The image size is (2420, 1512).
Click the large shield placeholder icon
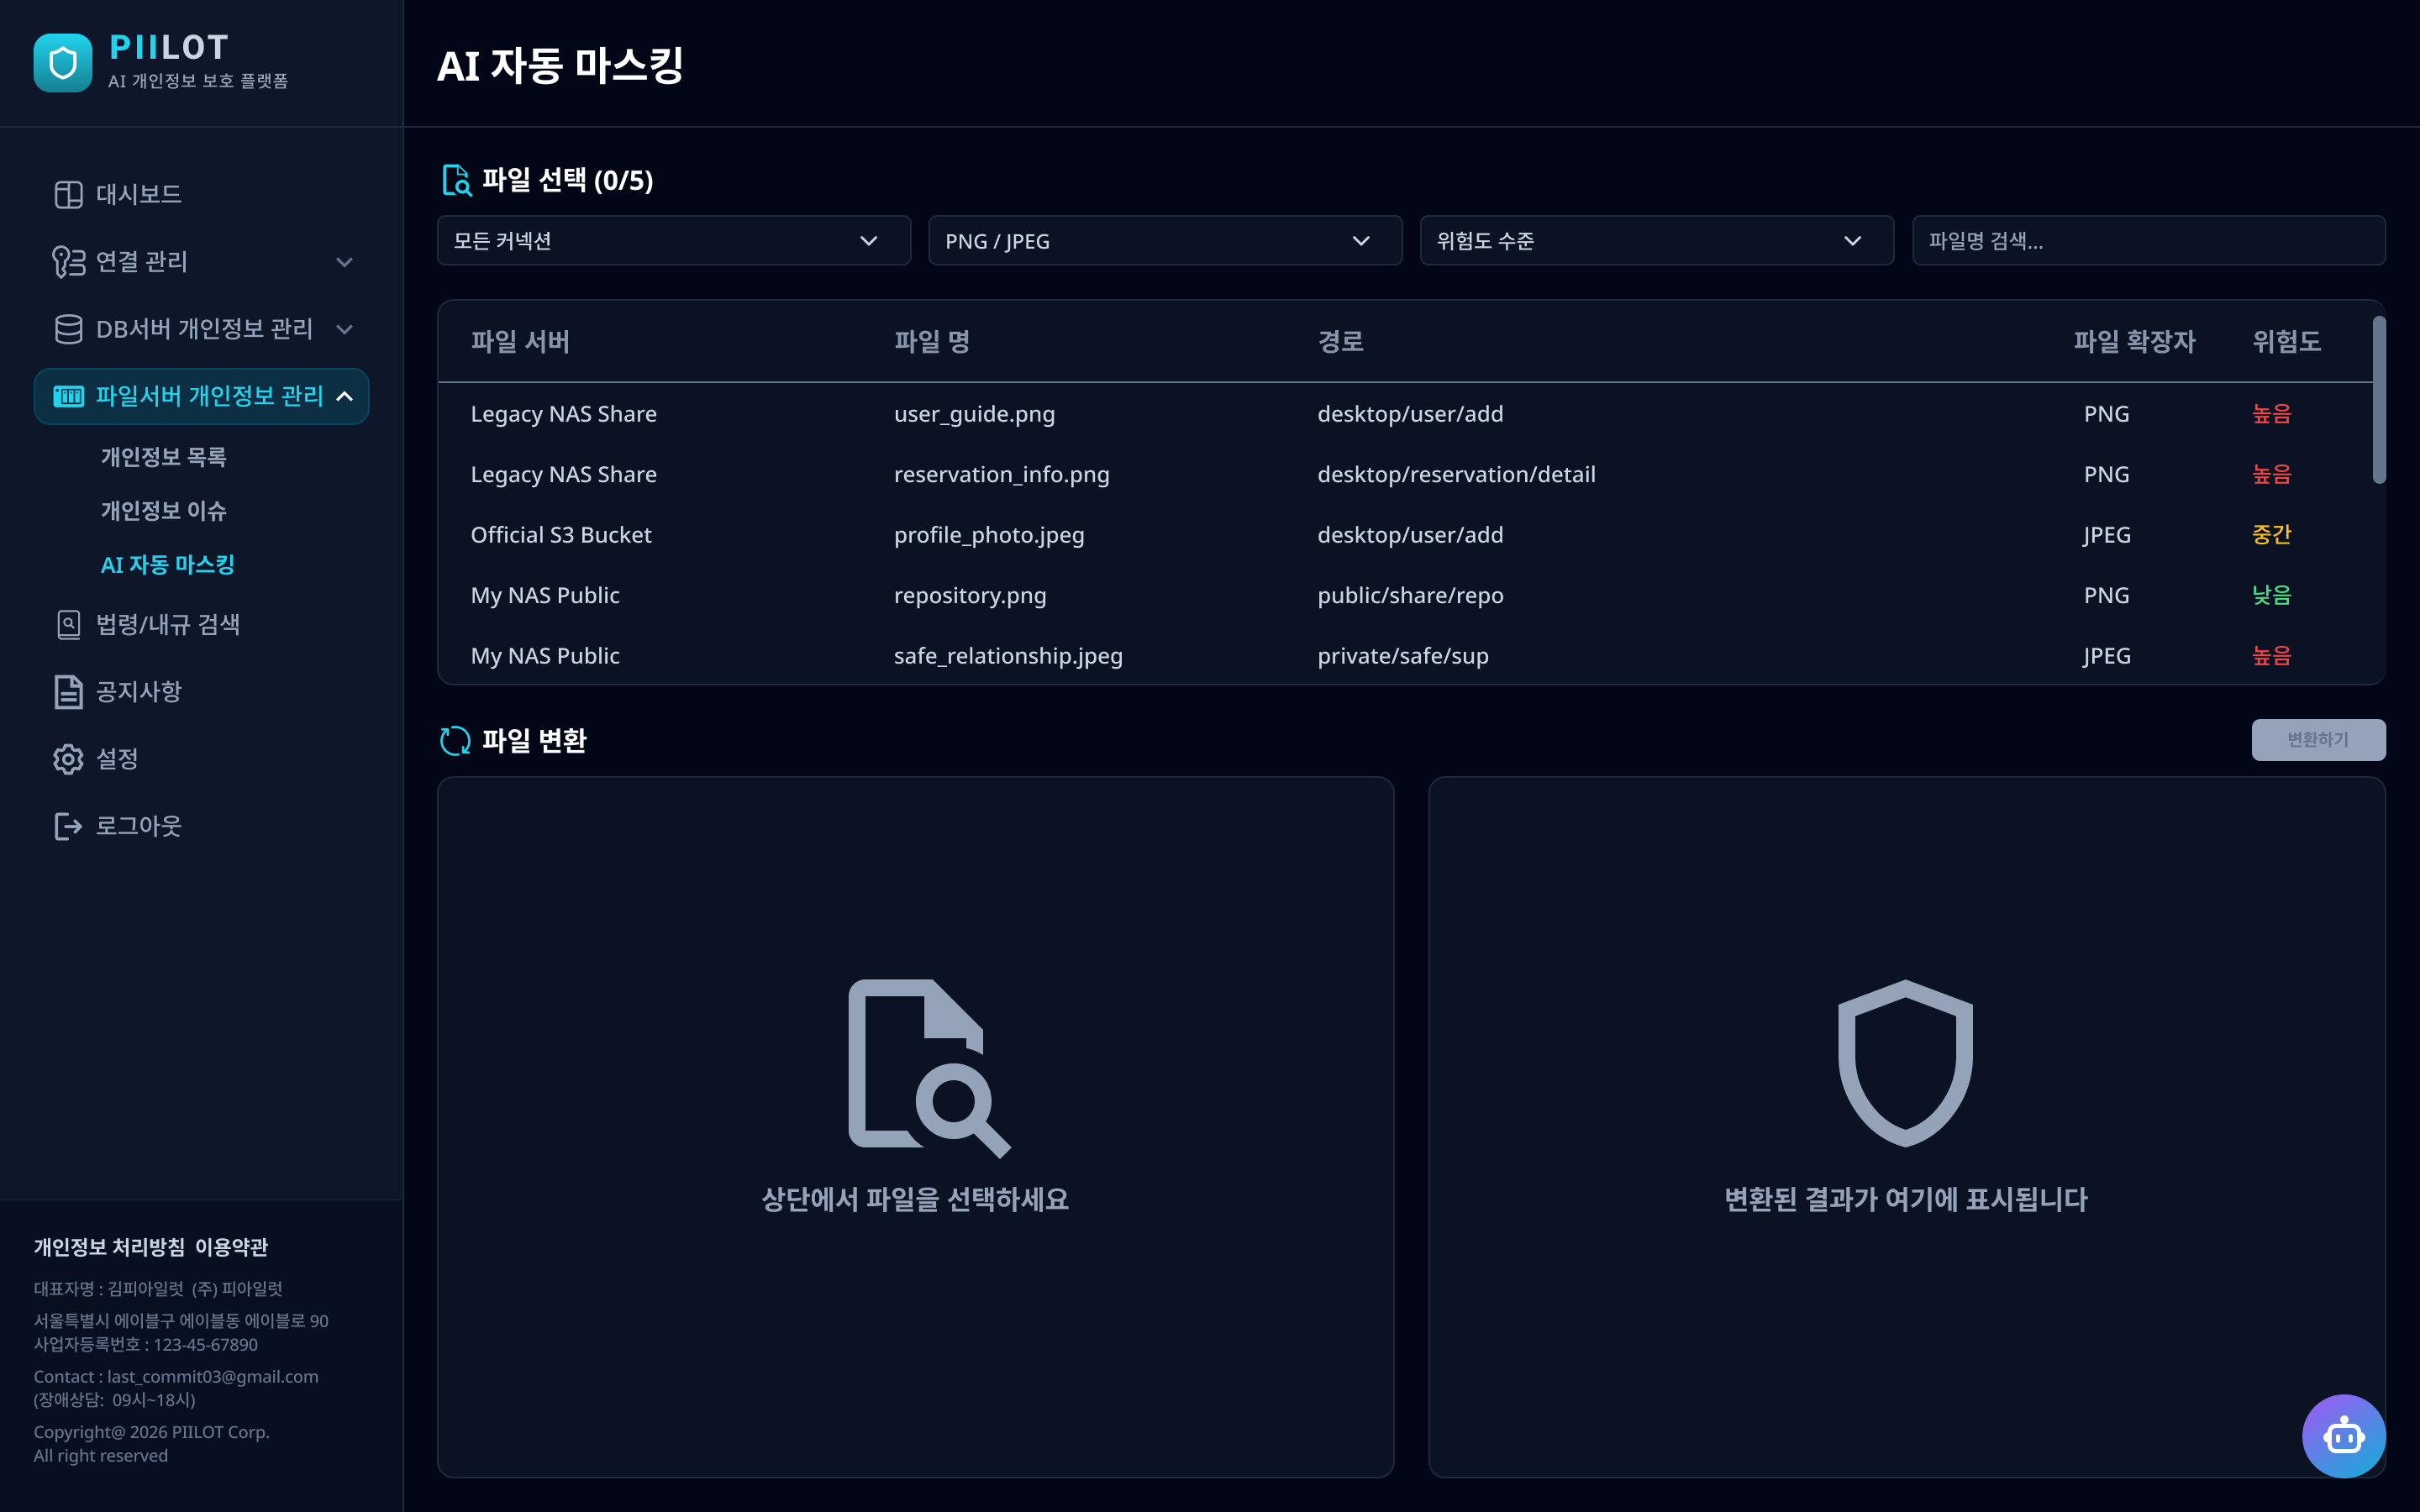[x=1905, y=1063]
